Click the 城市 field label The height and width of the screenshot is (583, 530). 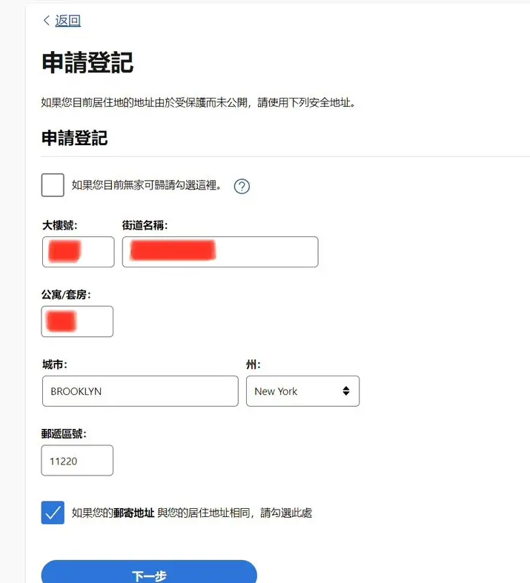pos(55,364)
